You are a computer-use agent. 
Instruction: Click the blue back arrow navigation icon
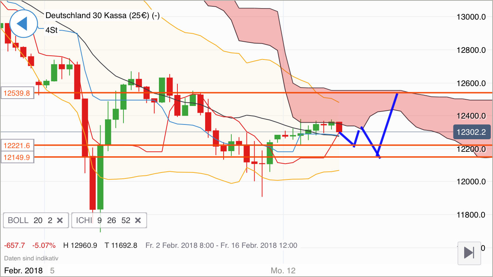[x=23, y=24]
